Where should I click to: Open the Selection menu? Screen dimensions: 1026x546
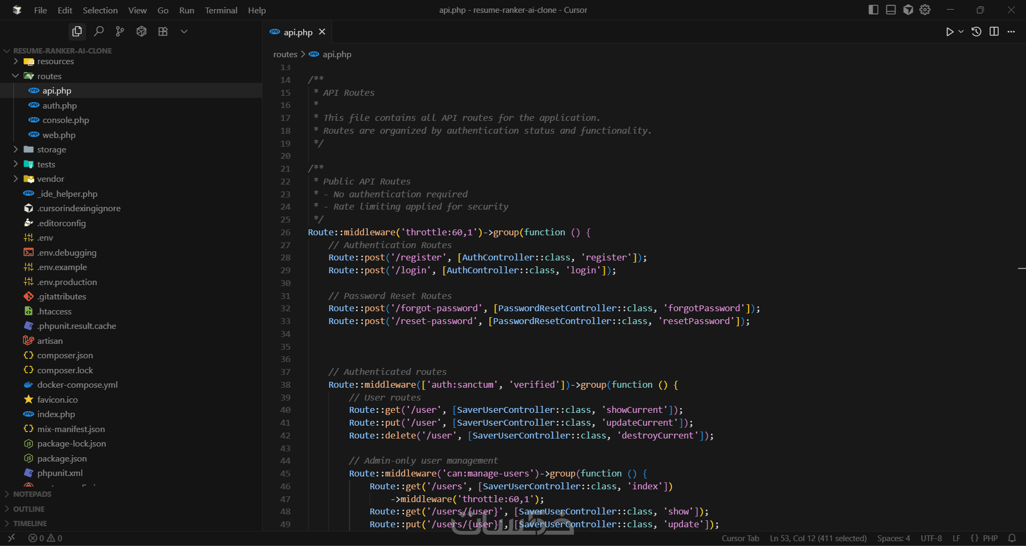pyautogui.click(x=100, y=10)
